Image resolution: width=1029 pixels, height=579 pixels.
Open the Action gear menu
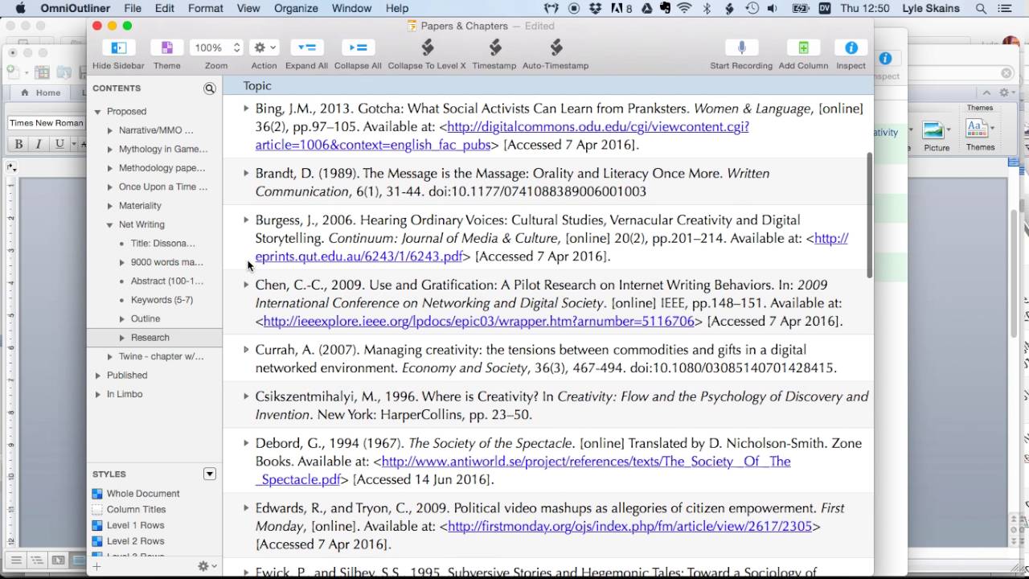(x=264, y=47)
